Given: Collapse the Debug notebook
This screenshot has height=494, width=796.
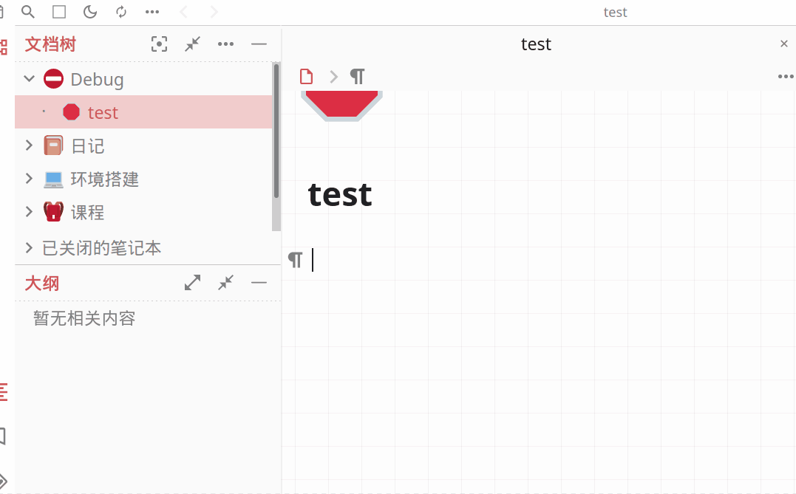Looking at the screenshot, I should 30,79.
